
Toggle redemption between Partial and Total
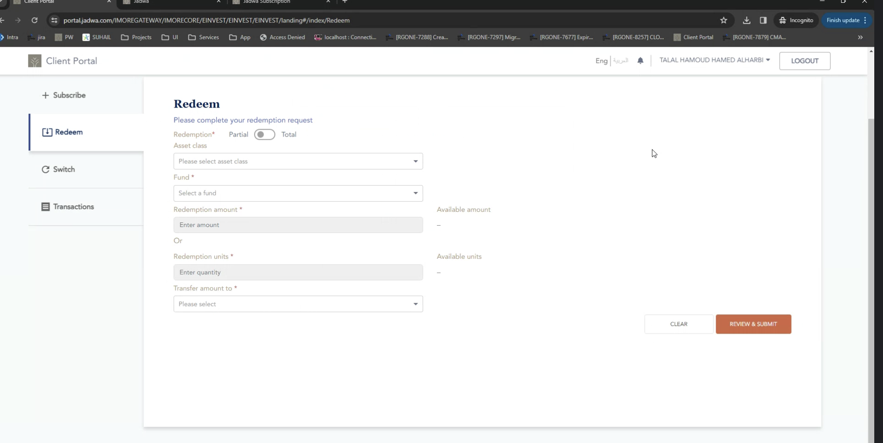(265, 135)
